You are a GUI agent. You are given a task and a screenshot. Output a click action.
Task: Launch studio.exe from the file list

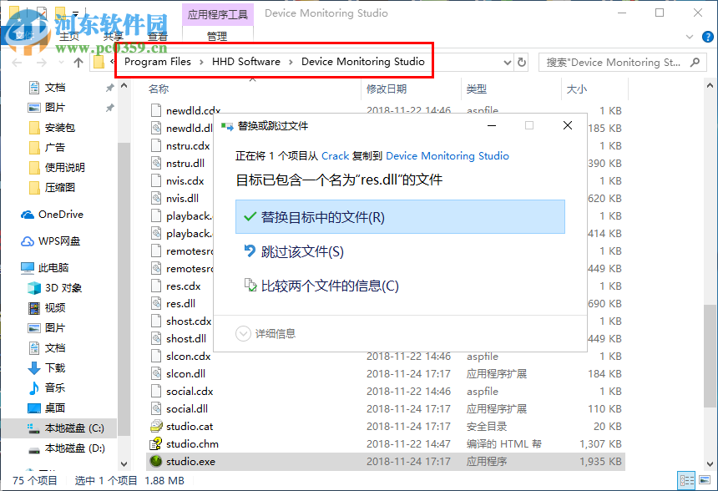pos(192,461)
